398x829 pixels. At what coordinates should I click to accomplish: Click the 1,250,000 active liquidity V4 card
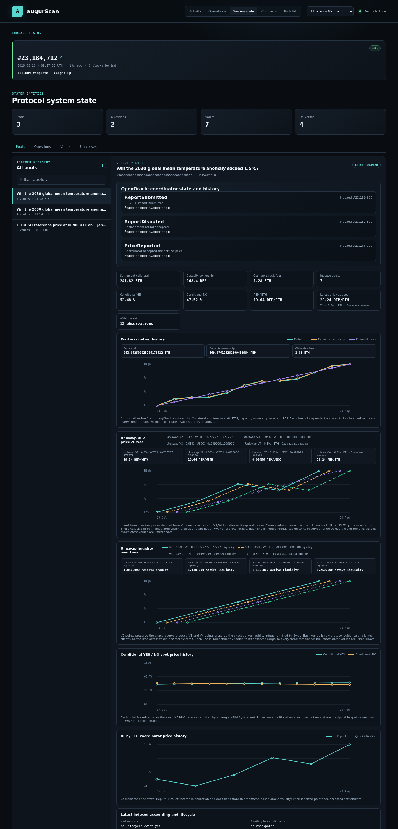(x=345, y=566)
